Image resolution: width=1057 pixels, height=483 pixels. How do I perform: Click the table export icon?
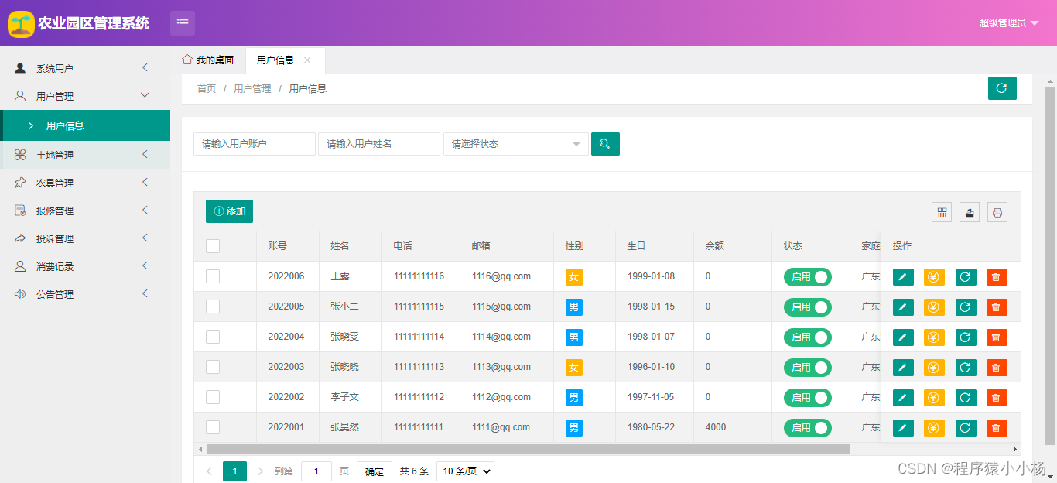tap(970, 212)
